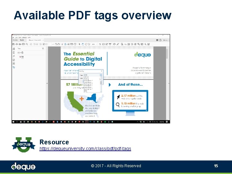The height and width of the screenshot is (174, 232).
Task: Open the comment bubble icon at top right
Action: tap(157, 40)
